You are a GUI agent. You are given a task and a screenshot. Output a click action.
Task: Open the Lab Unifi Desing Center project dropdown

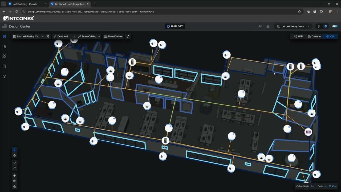coord(293,26)
